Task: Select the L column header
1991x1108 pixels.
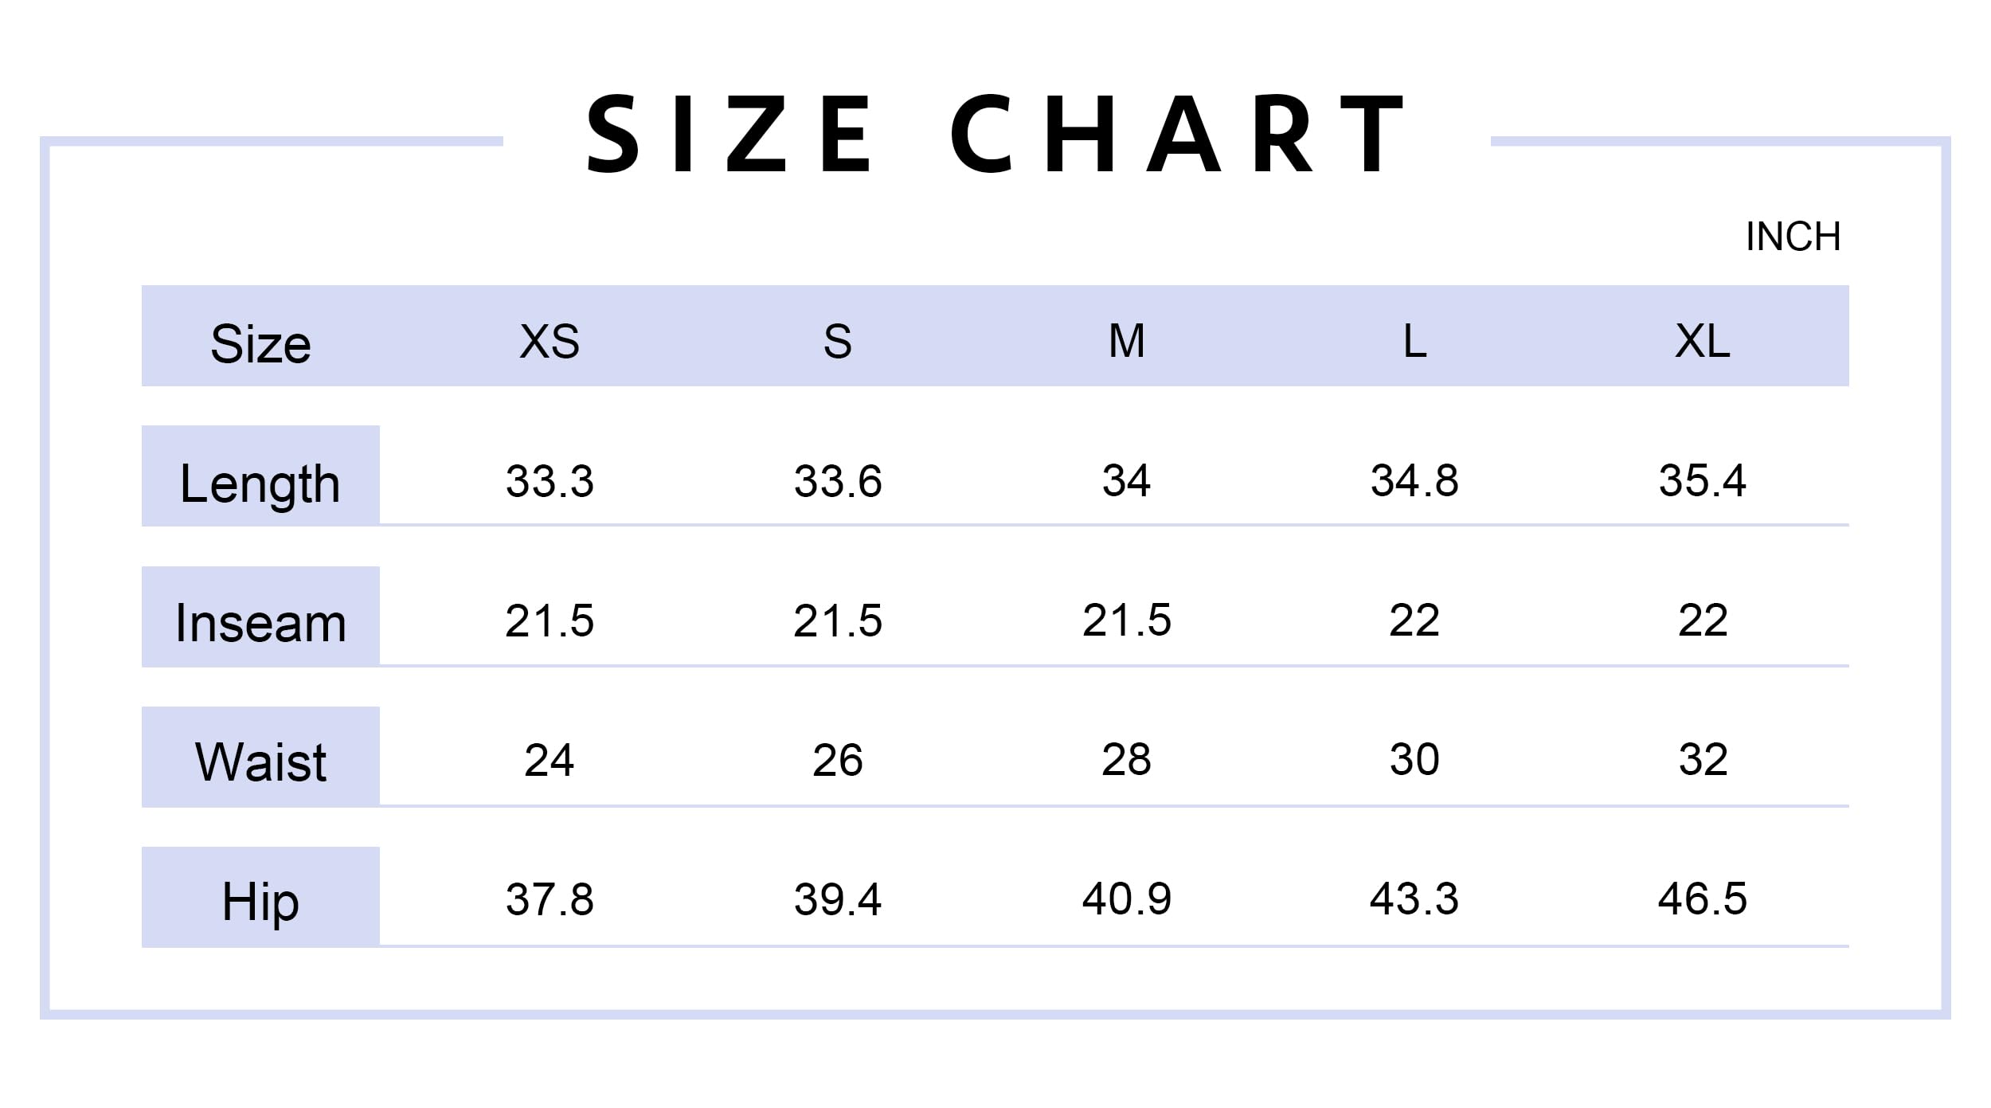Action: (x=1414, y=341)
